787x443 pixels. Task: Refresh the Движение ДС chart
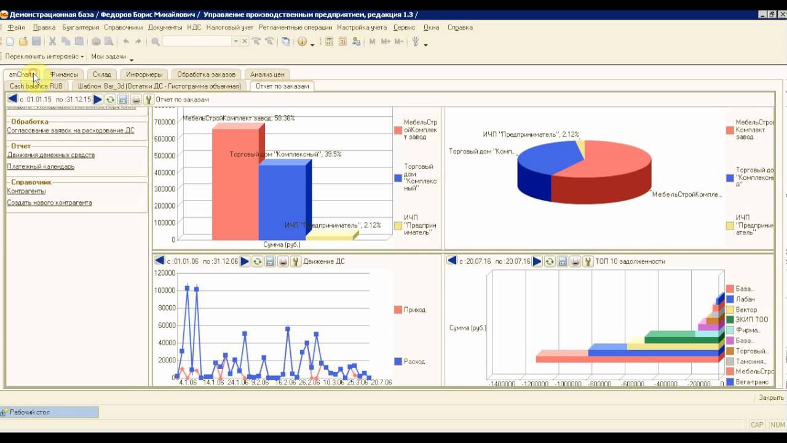[258, 261]
